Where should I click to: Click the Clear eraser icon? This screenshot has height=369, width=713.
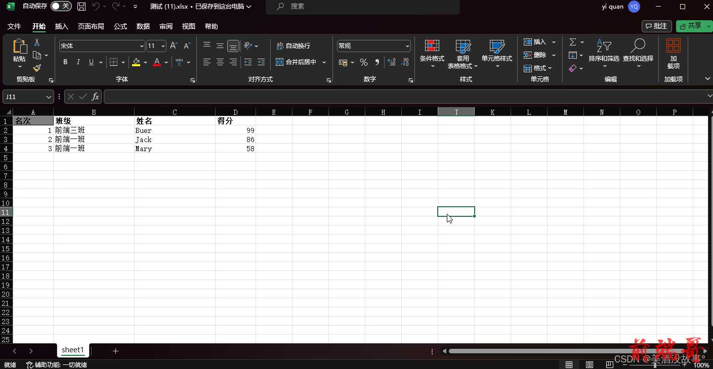573,68
